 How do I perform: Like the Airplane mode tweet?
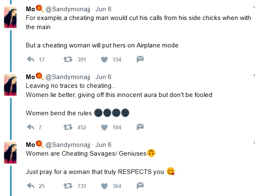(104, 60)
